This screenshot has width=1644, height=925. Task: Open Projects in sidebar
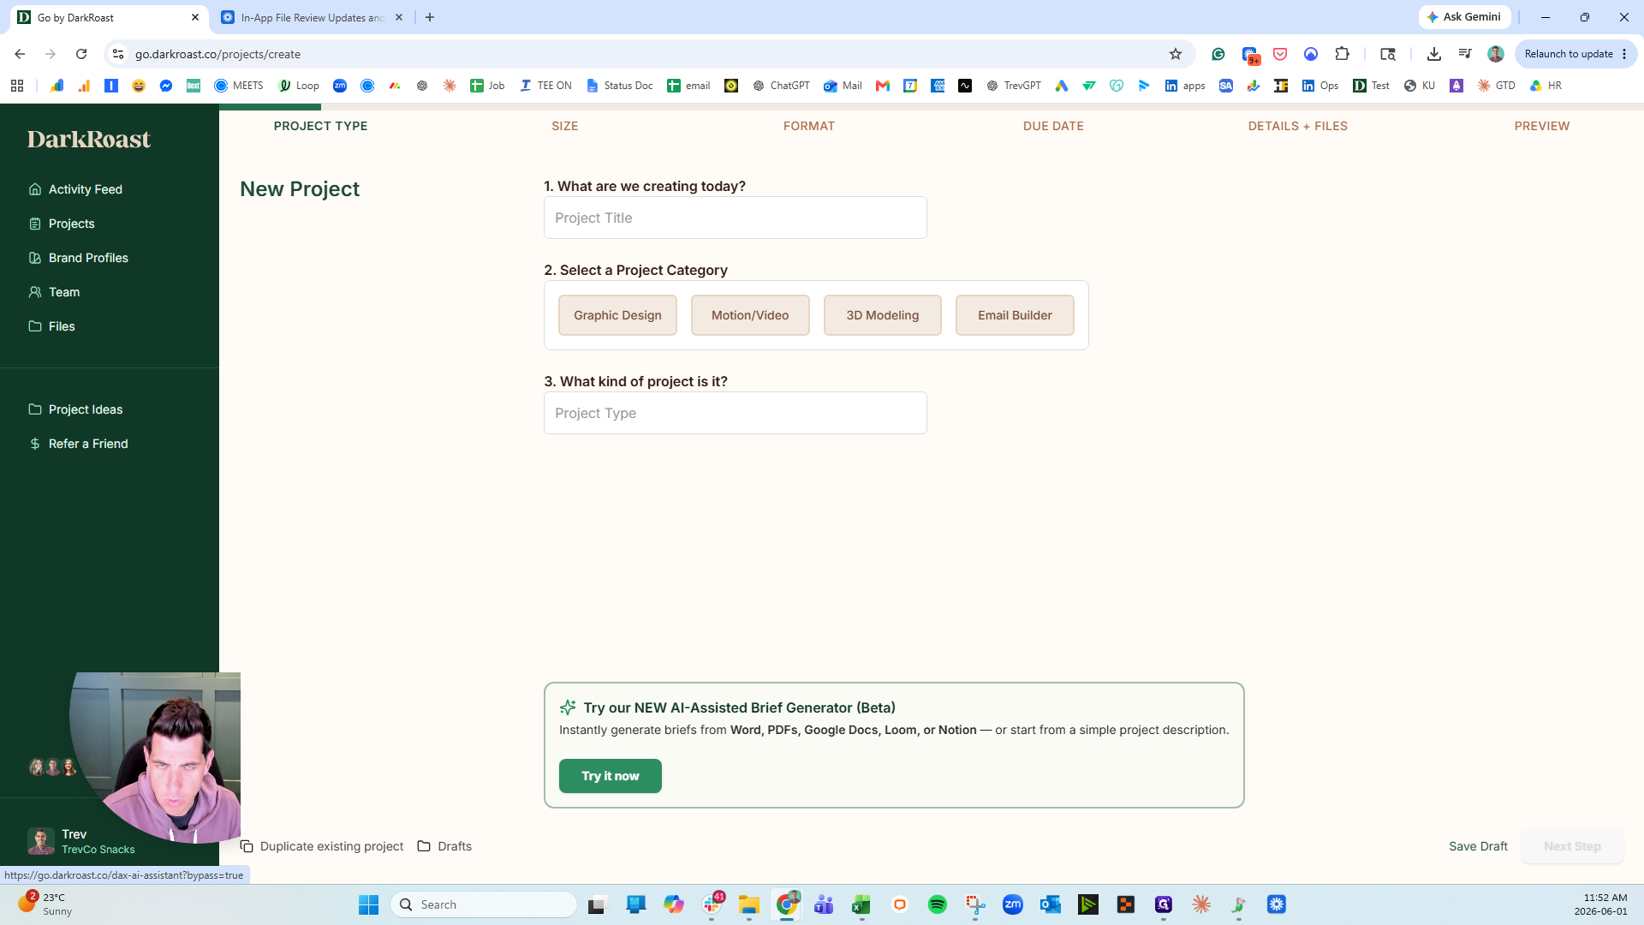62,224
